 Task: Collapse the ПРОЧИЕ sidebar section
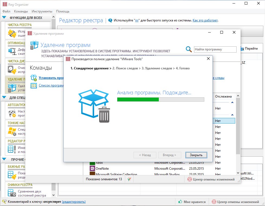click(4, 159)
